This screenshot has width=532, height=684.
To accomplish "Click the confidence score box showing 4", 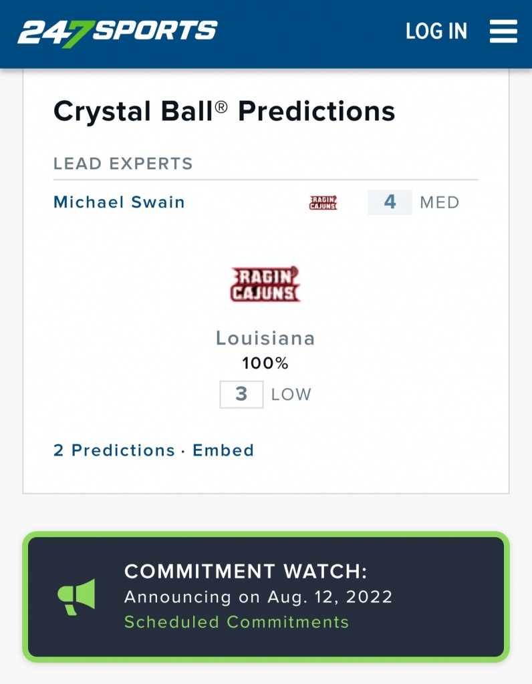I will (x=390, y=202).
